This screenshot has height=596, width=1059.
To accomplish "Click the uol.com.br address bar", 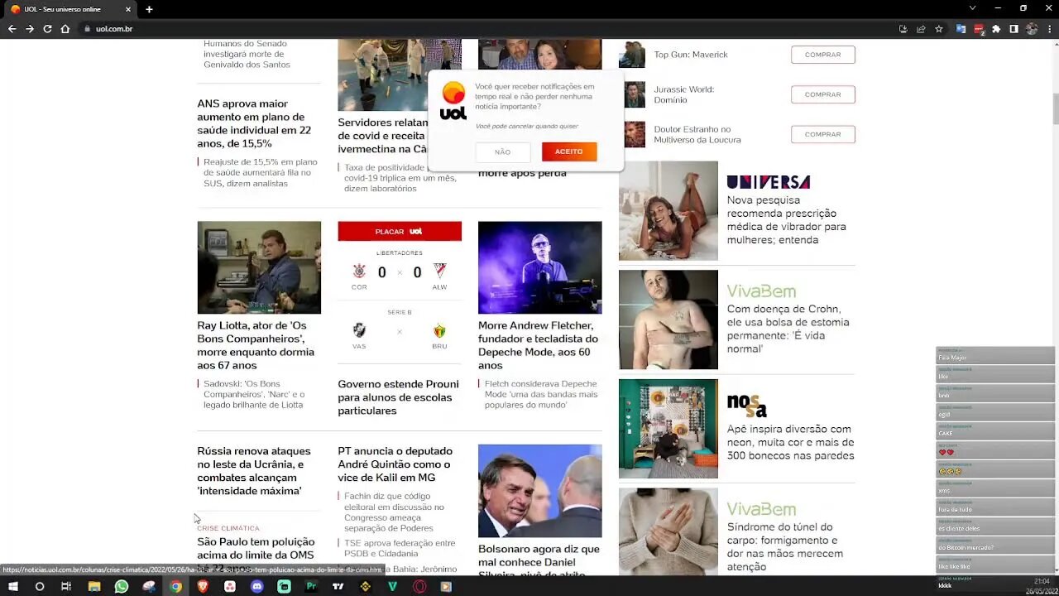I will [488, 29].
